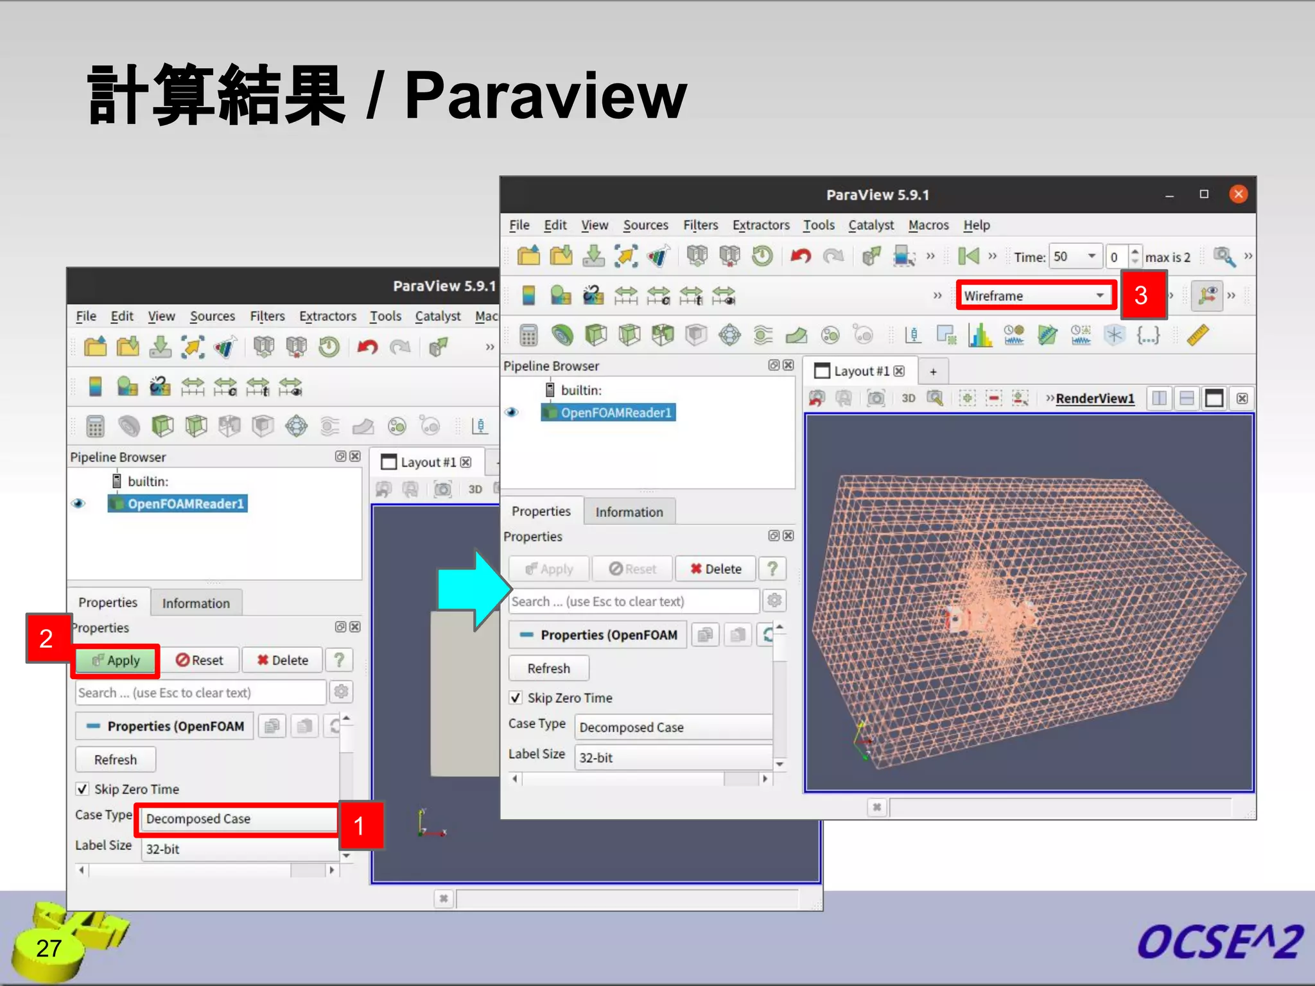Click the color legend toggle icon in right window
Screen dimensions: 1315x986
click(528, 295)
